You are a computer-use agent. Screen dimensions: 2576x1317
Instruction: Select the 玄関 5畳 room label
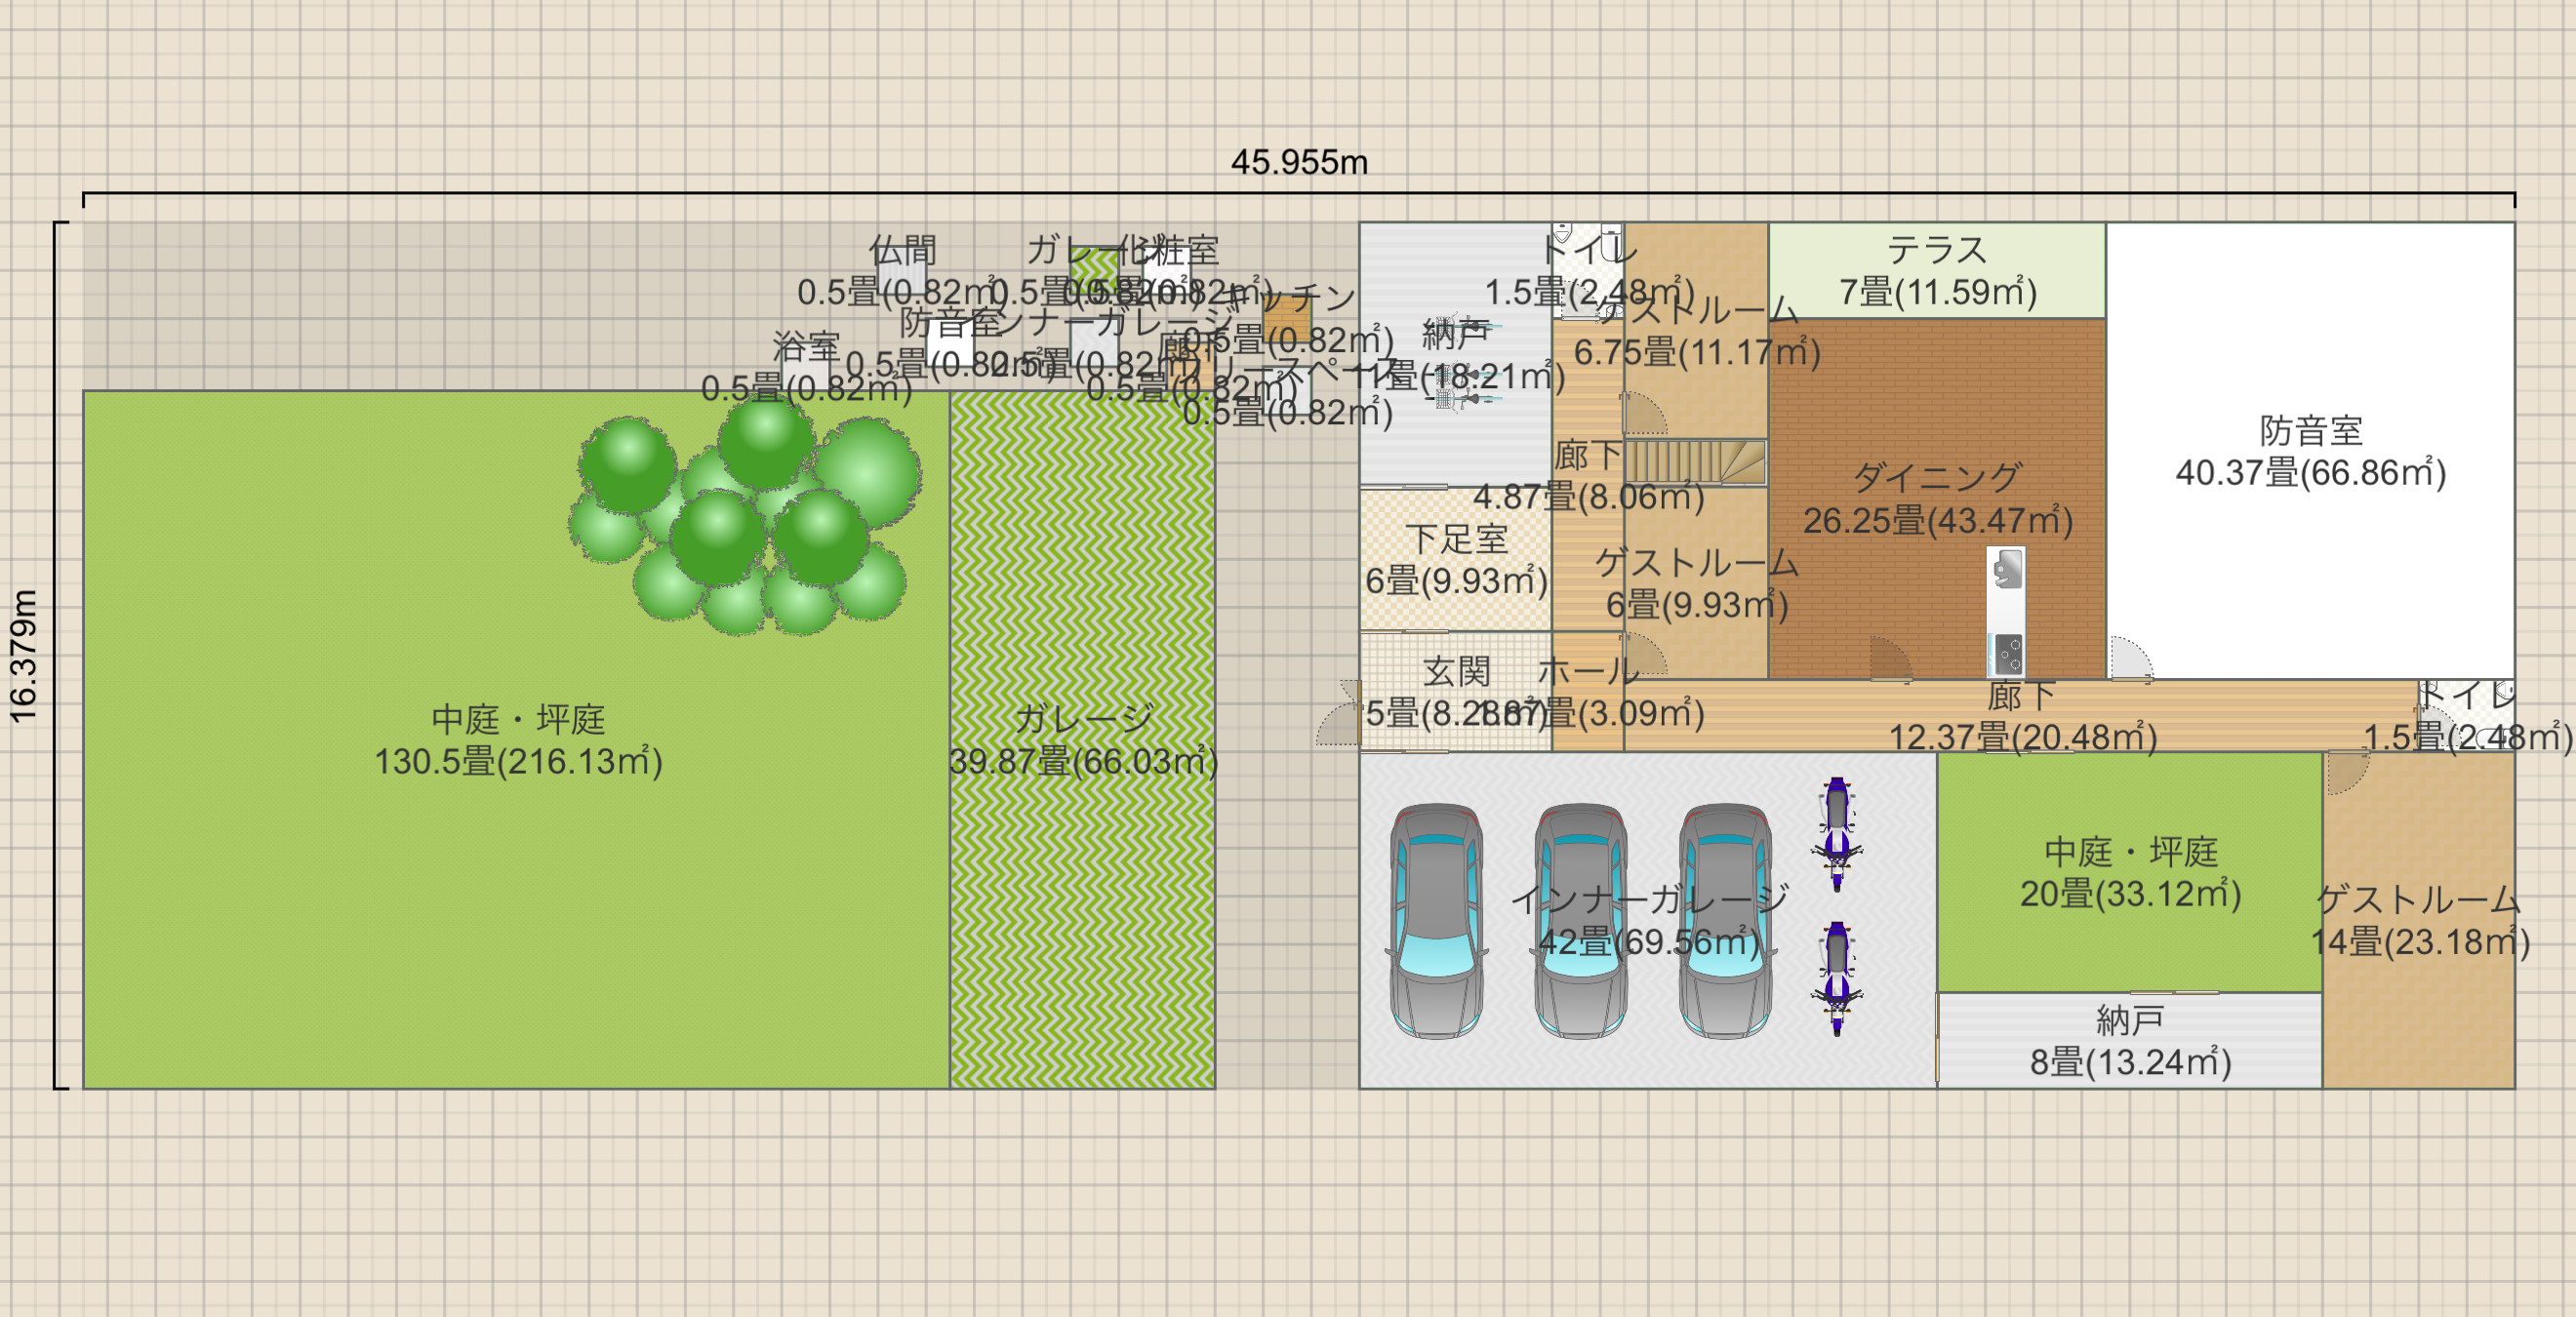click(x=1456, y=692)
